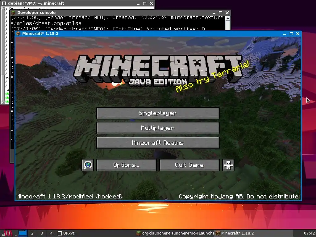Click the terminal window's left scrollbar

[3, 55]
